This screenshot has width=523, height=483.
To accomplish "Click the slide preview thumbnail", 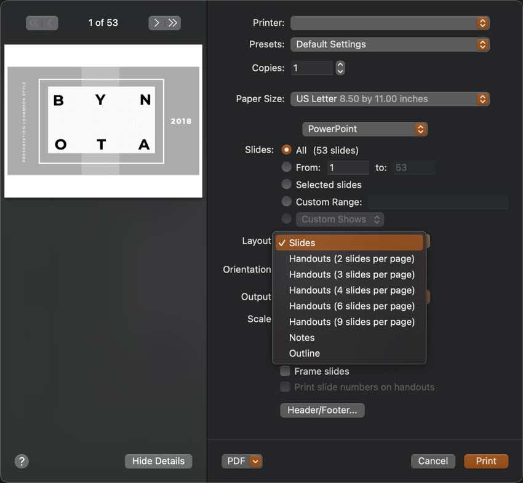I will pos(103,121).
